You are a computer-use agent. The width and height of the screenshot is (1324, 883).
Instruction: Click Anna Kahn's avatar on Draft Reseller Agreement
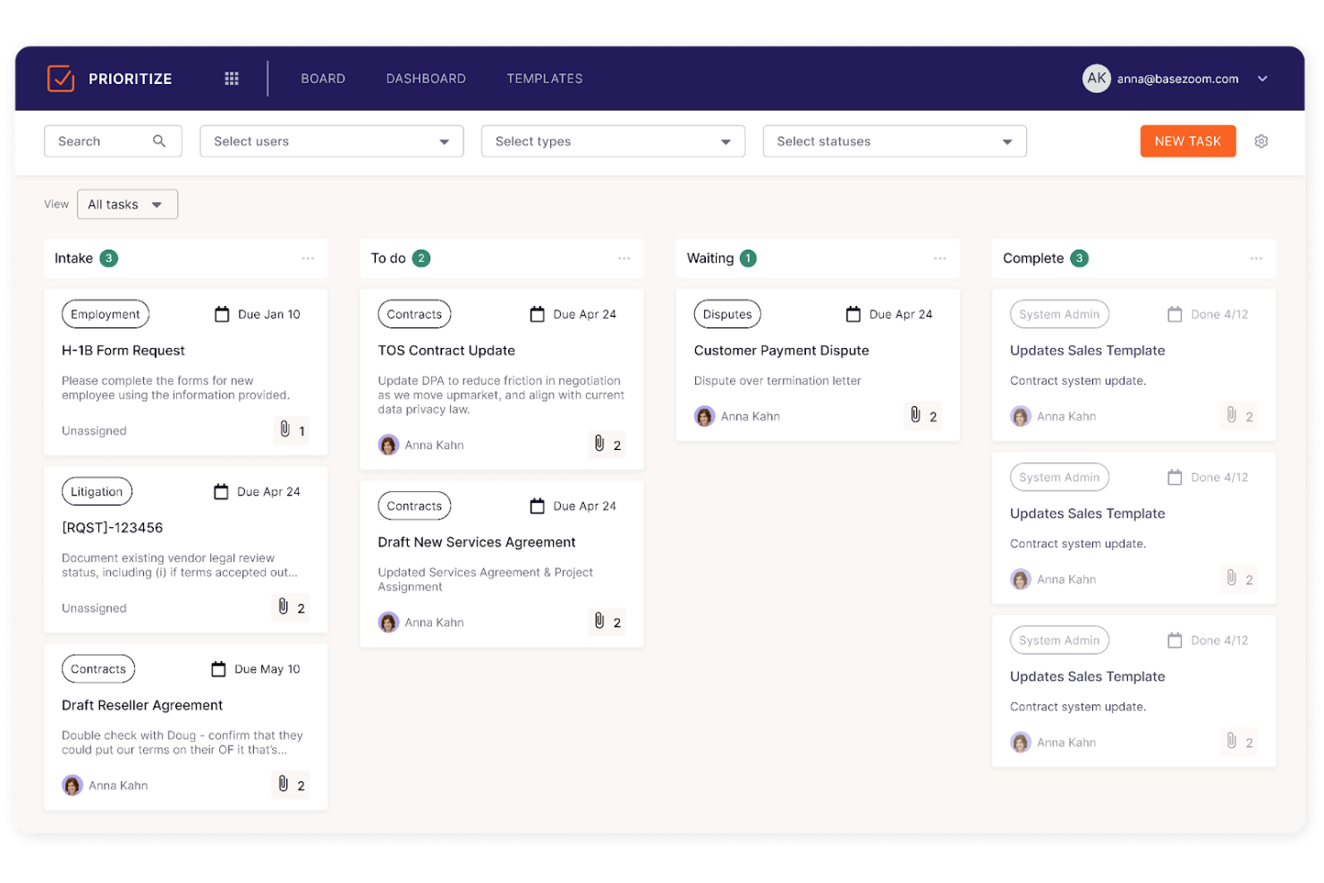click(x=72, y=785)
